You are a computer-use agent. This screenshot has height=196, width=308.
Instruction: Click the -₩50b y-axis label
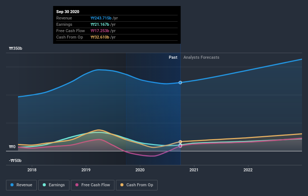[15, 160]
